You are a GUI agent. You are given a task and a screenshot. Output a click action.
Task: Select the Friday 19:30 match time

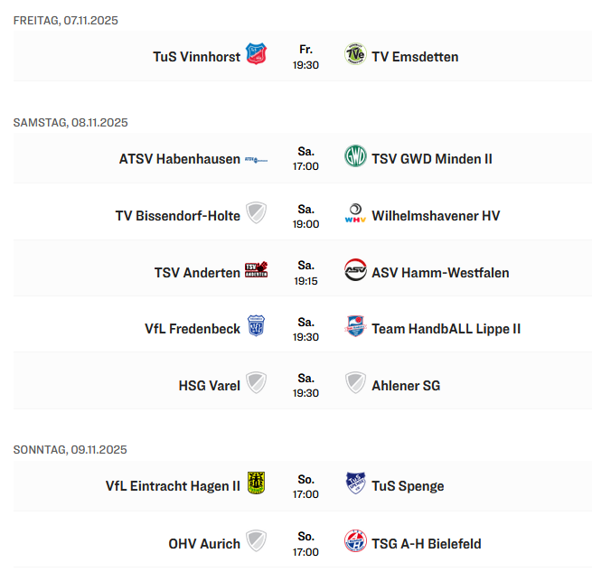(305, 65)
